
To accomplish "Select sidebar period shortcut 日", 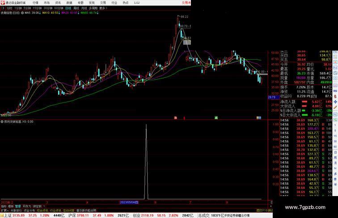I will [x=335, y=152].
